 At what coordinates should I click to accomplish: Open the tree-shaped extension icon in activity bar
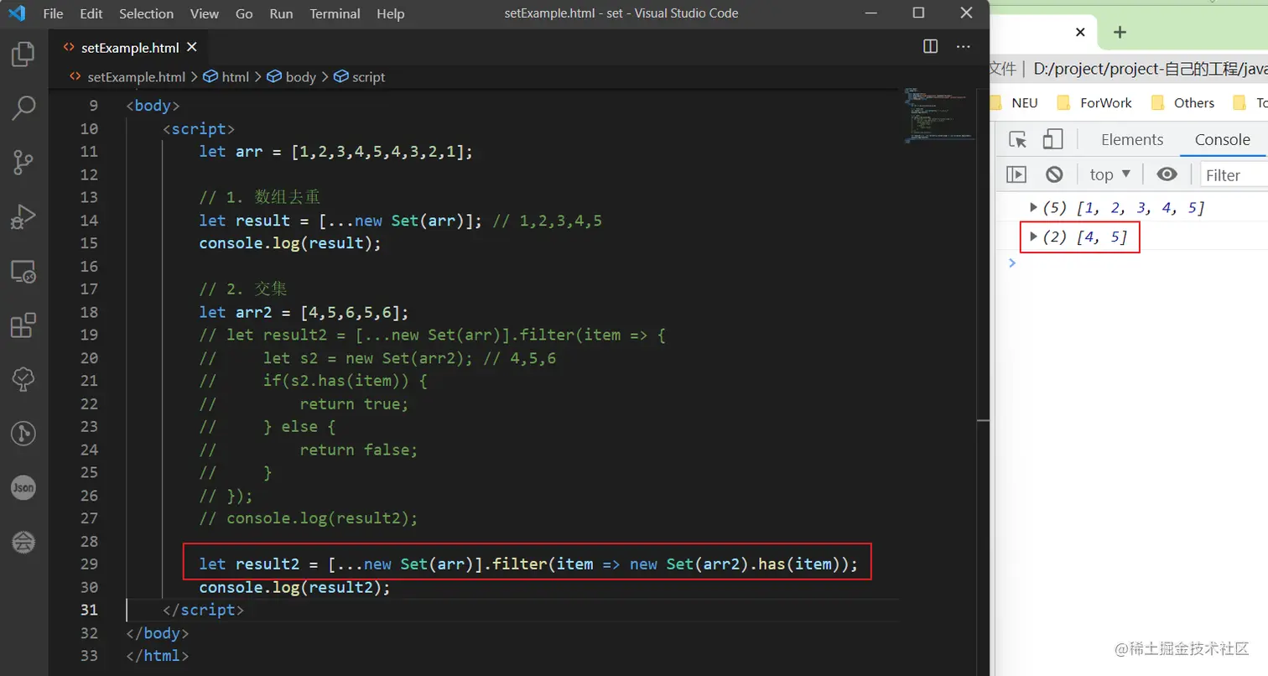point(23,379)
